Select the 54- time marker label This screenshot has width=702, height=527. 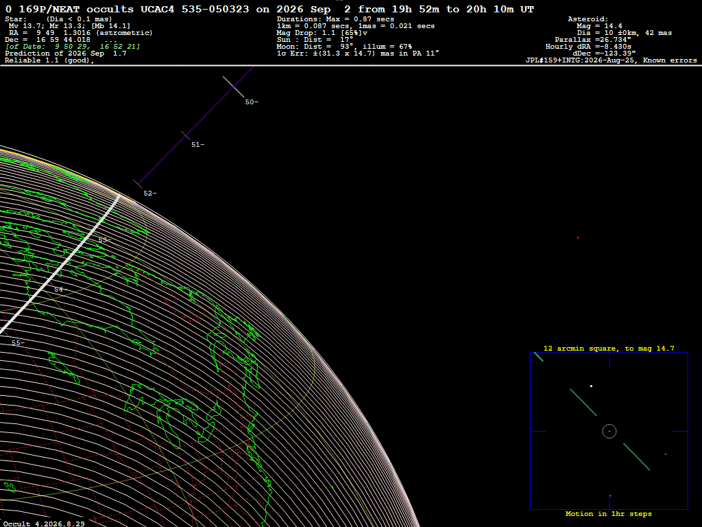point(60,290)
